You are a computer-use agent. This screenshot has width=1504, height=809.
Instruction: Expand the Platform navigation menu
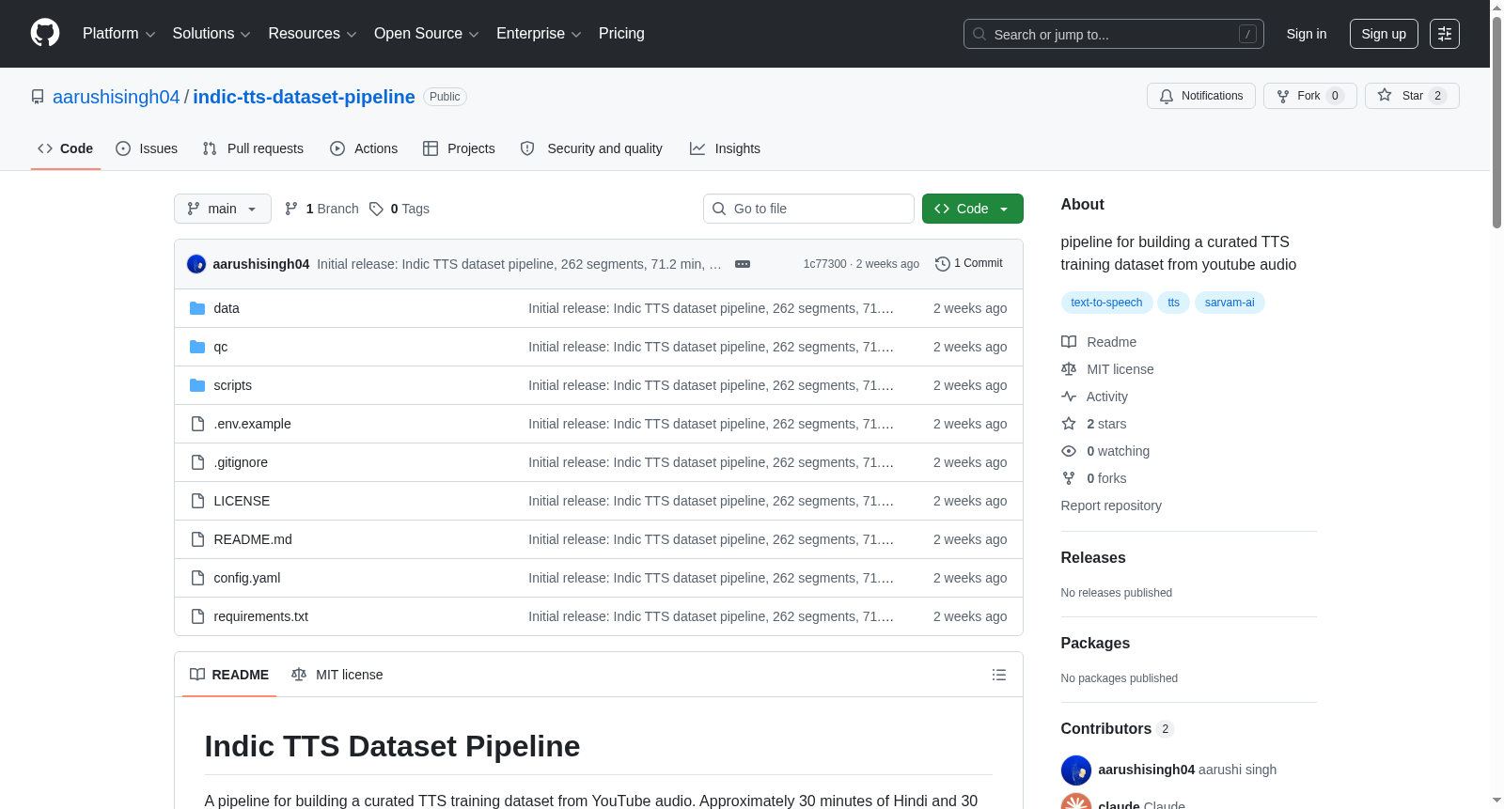[119, 34]
